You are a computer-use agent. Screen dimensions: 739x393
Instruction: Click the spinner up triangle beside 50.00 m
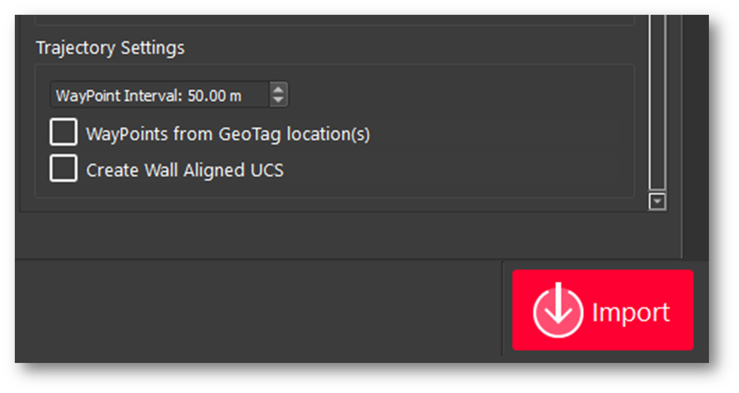tap(278, 89)
